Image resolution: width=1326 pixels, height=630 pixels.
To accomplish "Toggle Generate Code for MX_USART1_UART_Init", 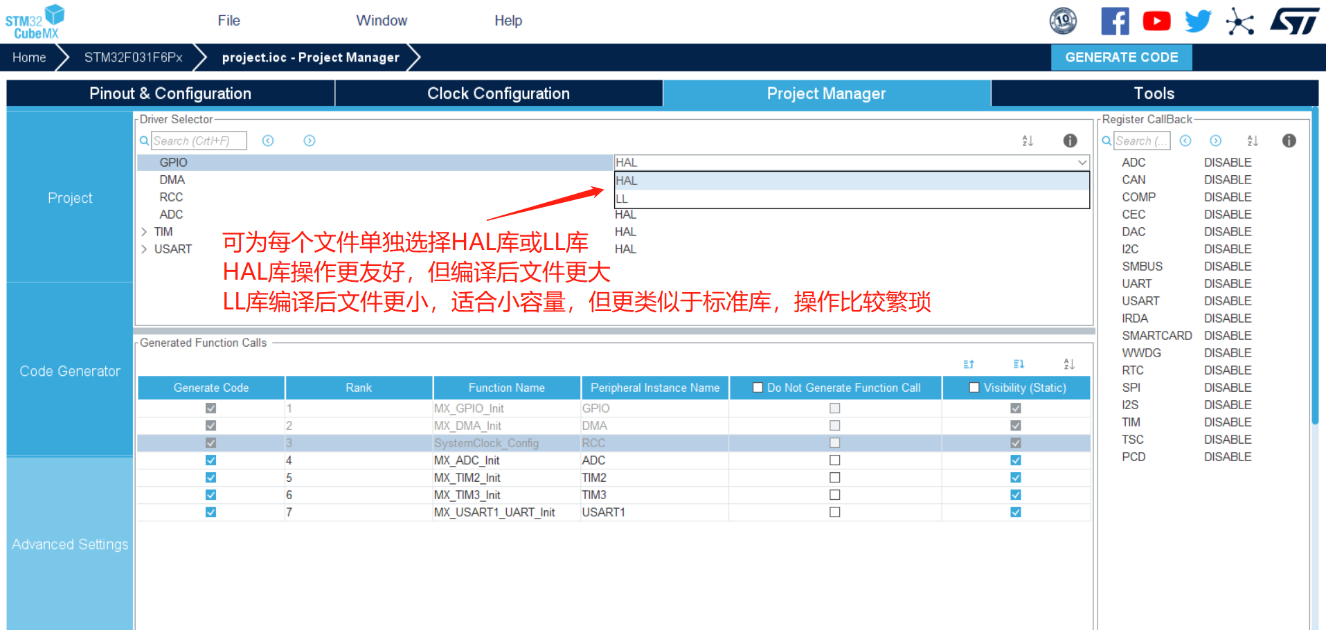I will (210, 512).
